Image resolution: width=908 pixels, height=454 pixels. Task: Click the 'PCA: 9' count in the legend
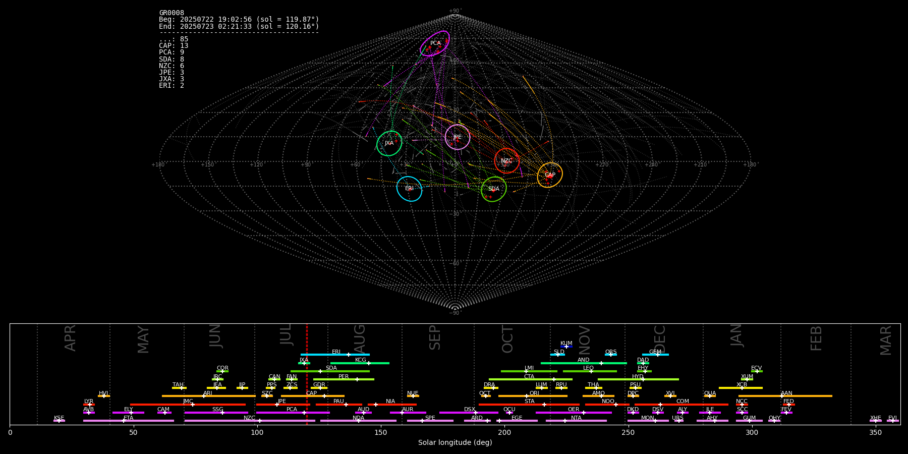[172, 52]
